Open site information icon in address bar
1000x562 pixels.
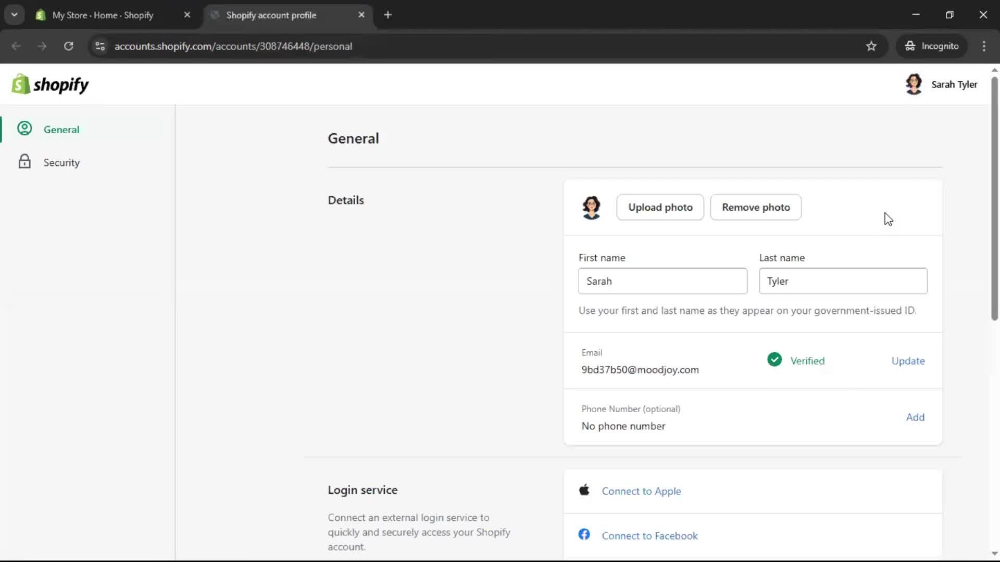coord(100,46)
